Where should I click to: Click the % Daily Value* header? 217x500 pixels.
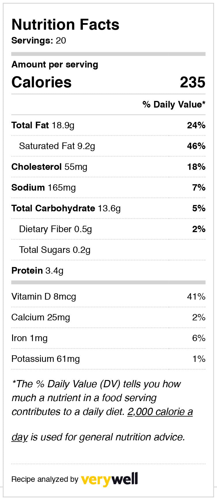(x=174, y=104)
